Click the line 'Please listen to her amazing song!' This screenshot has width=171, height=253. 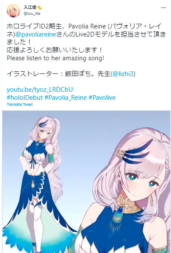coord(55,58)
